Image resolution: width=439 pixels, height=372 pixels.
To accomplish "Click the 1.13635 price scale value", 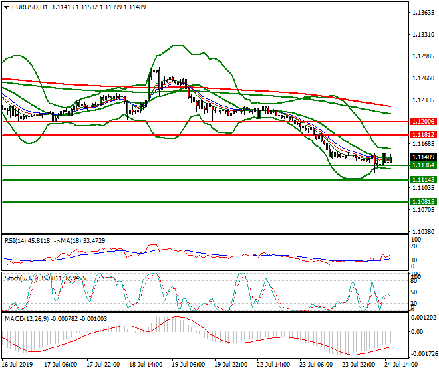I will 424,13.
